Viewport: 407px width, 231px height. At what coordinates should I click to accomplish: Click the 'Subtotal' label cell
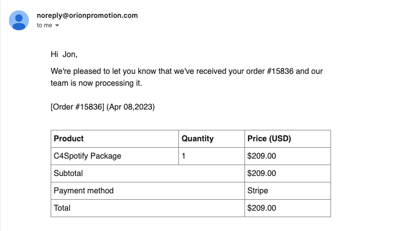[148, 173]
